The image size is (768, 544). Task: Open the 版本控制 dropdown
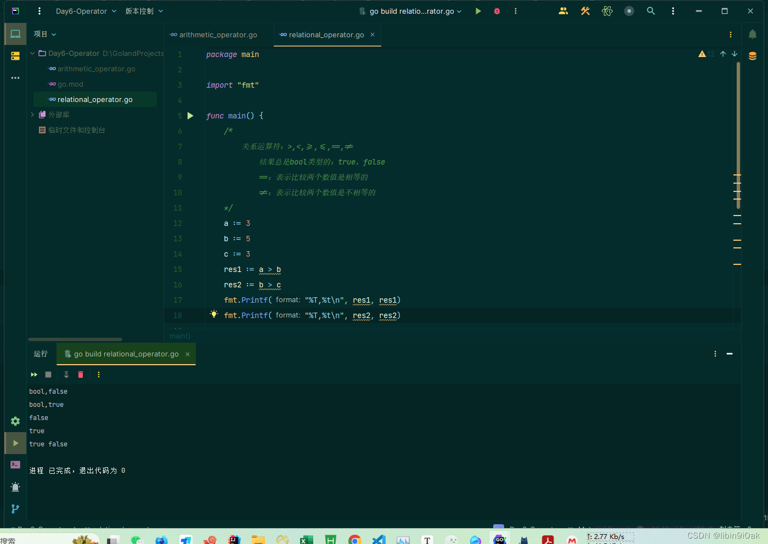click(x=144, y=11)
